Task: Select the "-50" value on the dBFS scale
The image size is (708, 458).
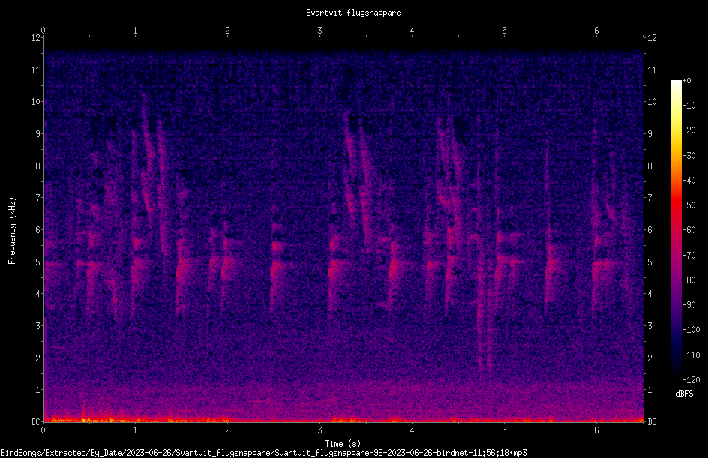Action: [689, 205]
